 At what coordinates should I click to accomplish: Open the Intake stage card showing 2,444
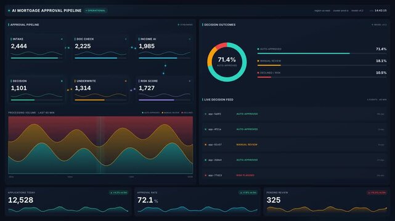tap(36, 47)
